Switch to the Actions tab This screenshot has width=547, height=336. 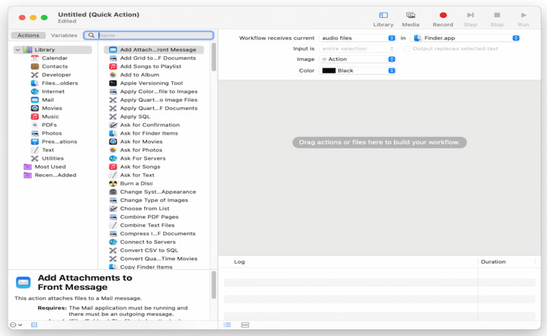pyautogui.click(x=28, y=36)
